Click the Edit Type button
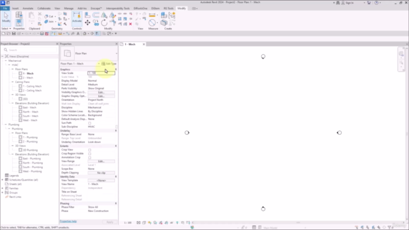Screen dimensions: 409x230 point(109,64)
